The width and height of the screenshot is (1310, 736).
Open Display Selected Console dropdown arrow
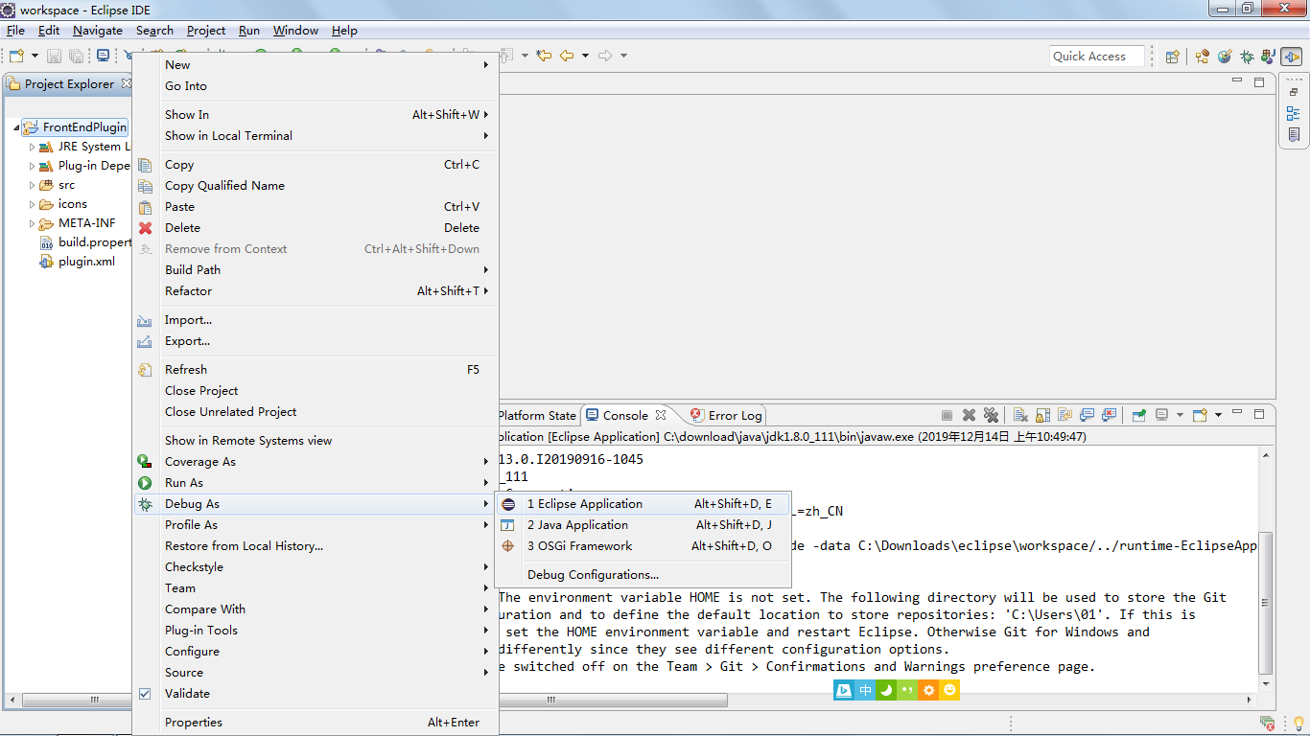point(1180,415)
